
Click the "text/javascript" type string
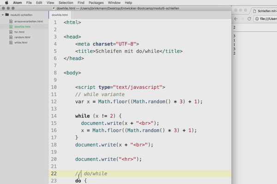coord(138,87)
